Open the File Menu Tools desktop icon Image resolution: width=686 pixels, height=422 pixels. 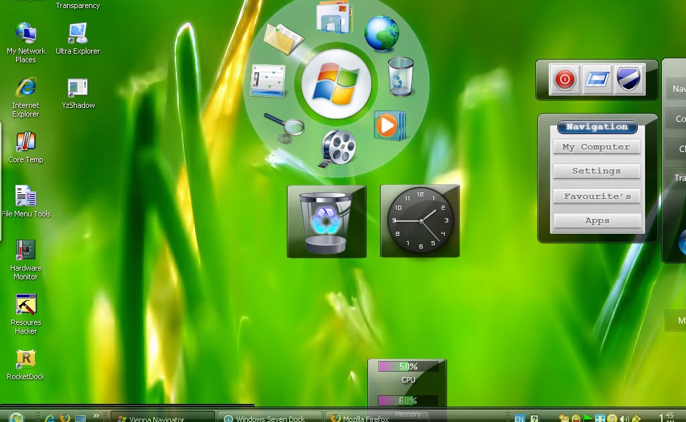(x=26, y=201)
